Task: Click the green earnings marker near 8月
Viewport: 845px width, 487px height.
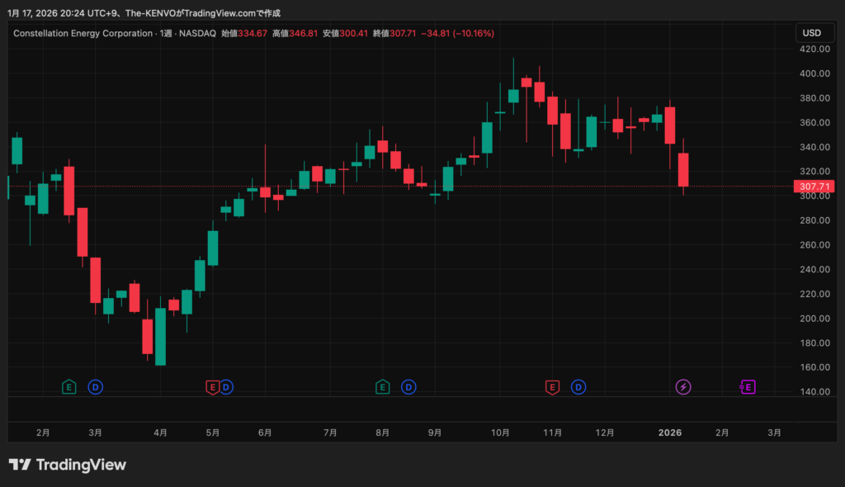Action: click(382, 386)
